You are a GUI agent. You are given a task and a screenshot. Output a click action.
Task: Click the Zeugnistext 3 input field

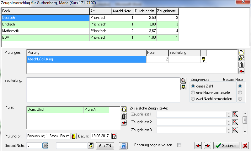[192, 130]
